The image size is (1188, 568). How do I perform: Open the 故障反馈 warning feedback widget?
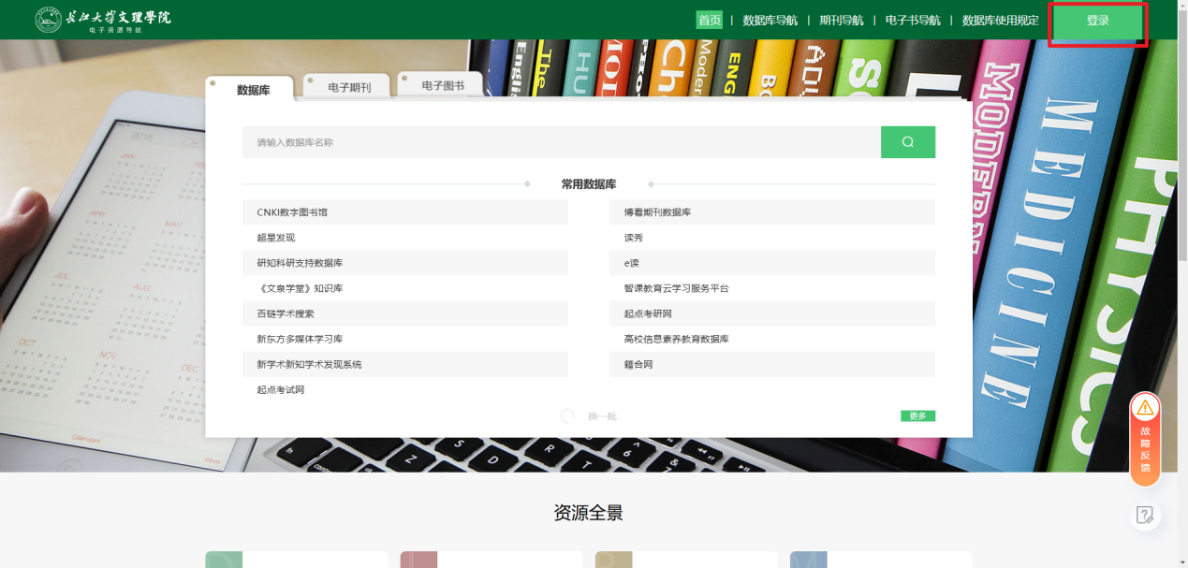coord(1144,440)
